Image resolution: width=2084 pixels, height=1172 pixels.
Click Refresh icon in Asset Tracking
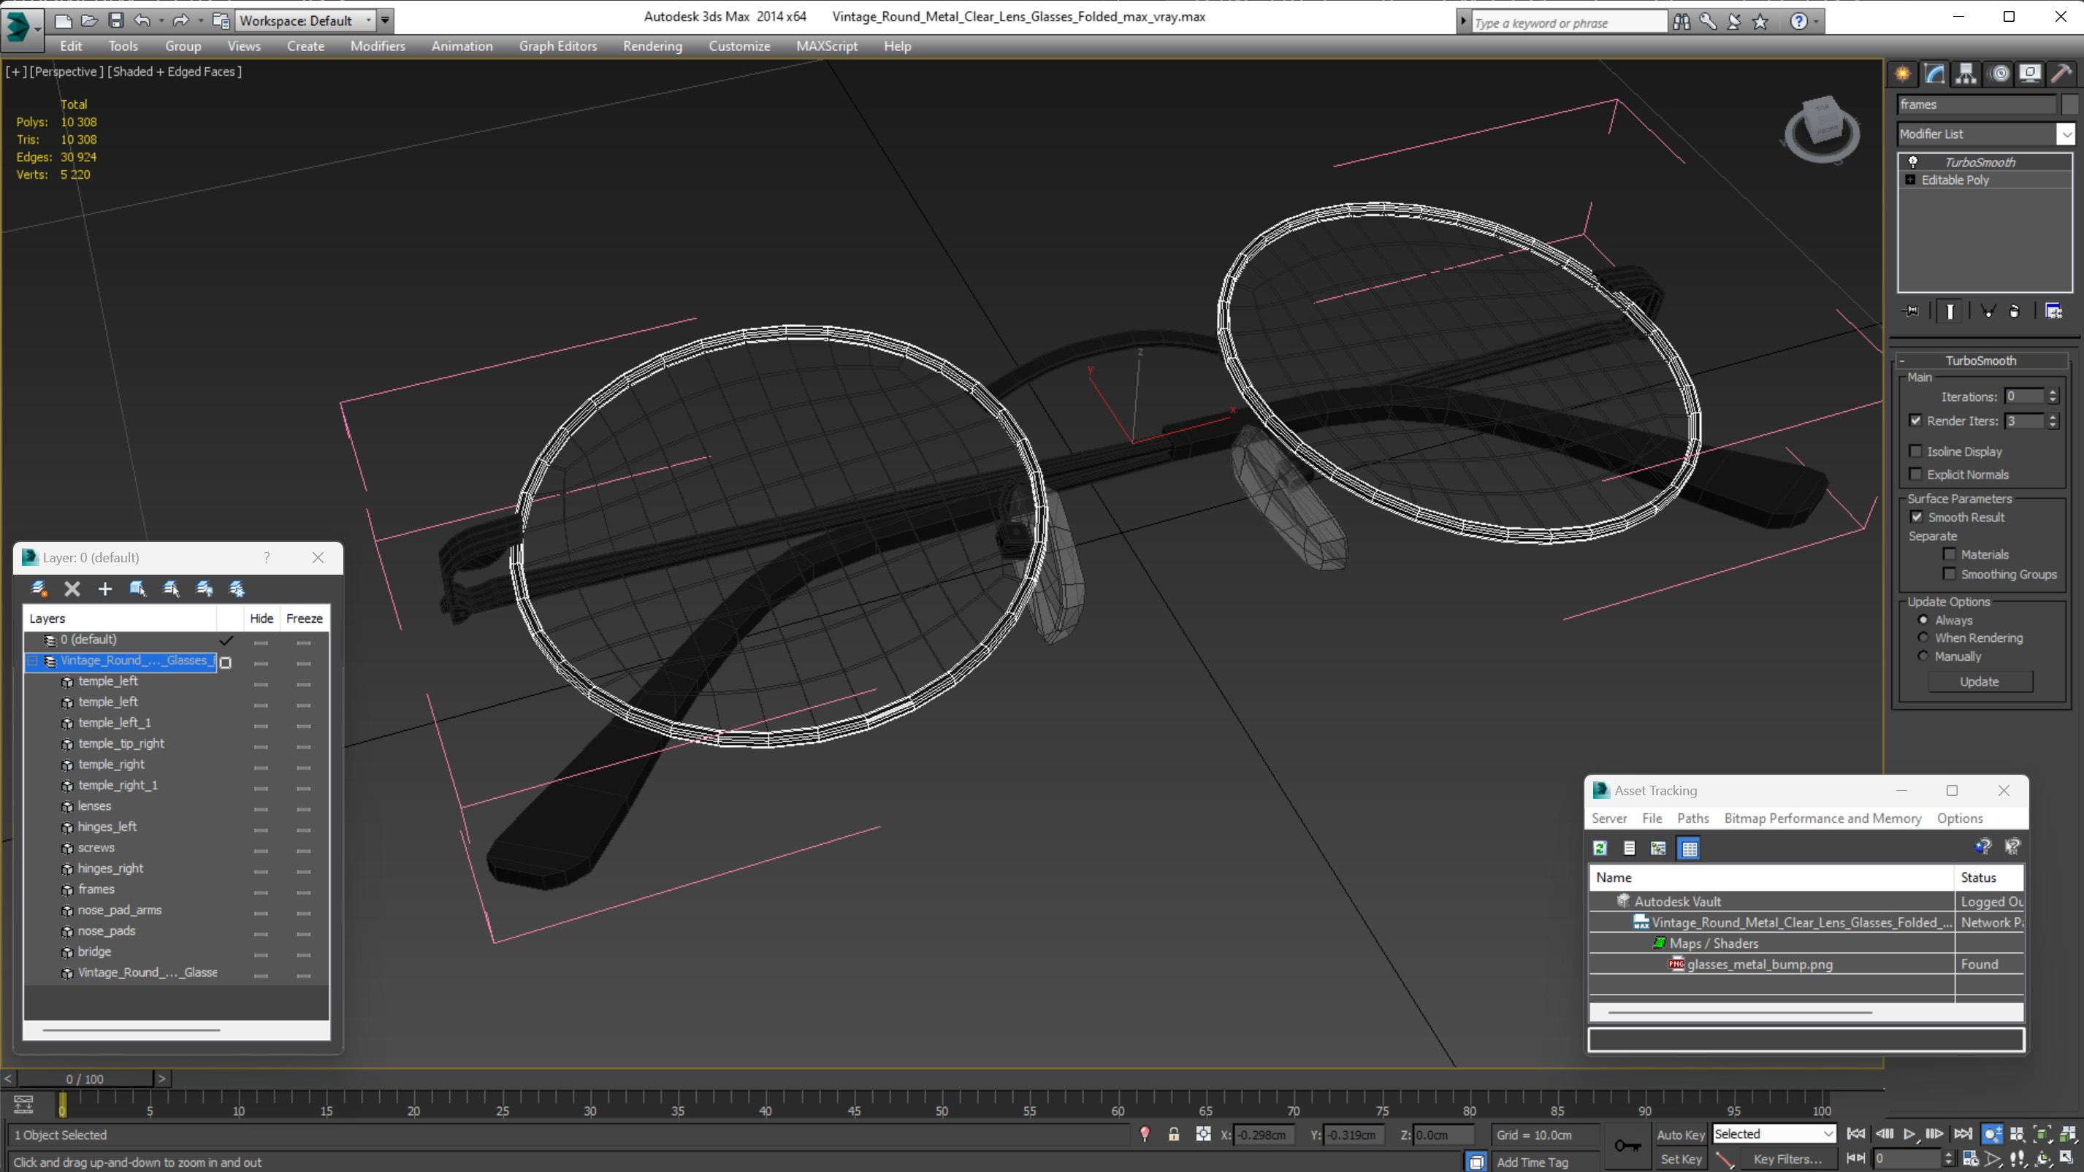pyautogui.click(x=1600, y=848)
